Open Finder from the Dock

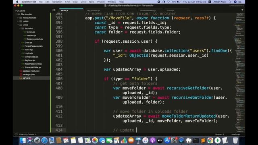23,141
